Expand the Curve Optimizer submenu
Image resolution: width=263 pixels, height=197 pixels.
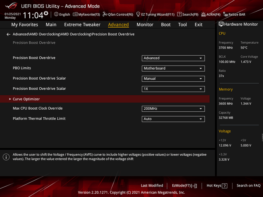(x=105, y=99)
